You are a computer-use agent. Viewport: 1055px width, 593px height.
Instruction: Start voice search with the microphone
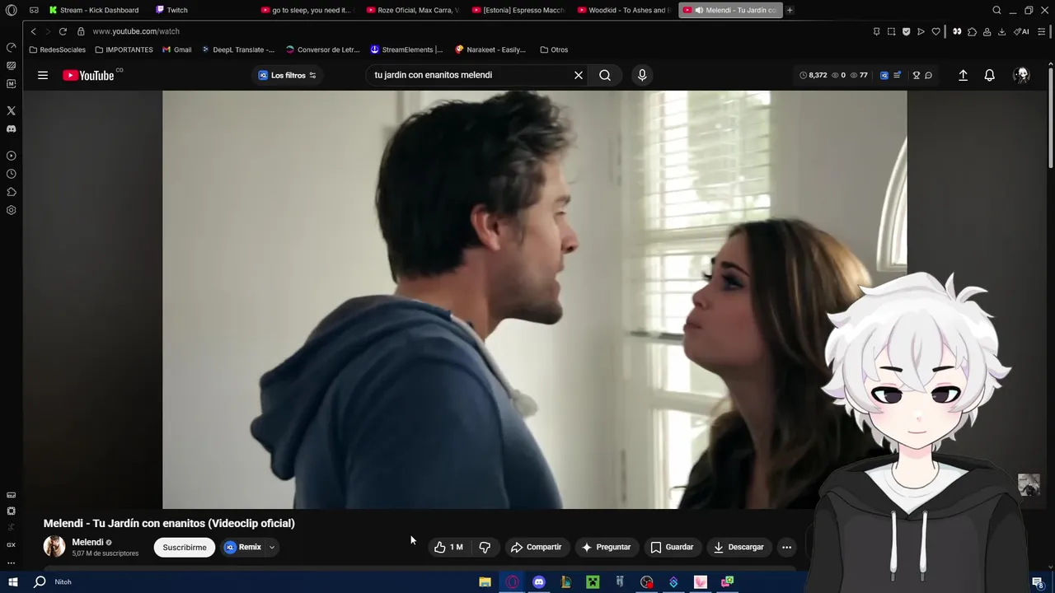[x=642, y=75]
